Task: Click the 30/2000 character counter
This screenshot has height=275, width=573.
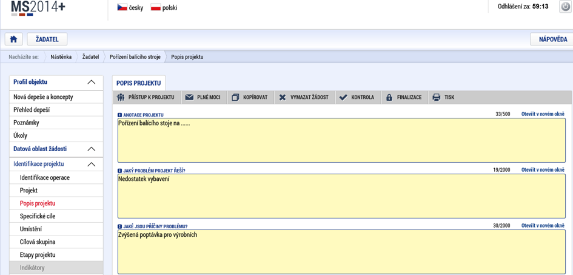Action: pos(501,226)
